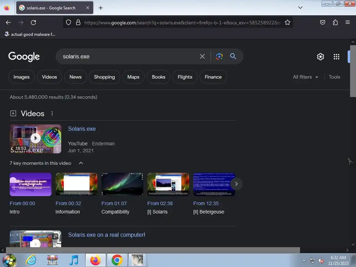Open the Save to Pocket icon

coord(322,22)
